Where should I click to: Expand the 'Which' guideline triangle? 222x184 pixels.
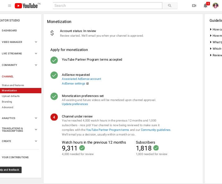point(211,48)
